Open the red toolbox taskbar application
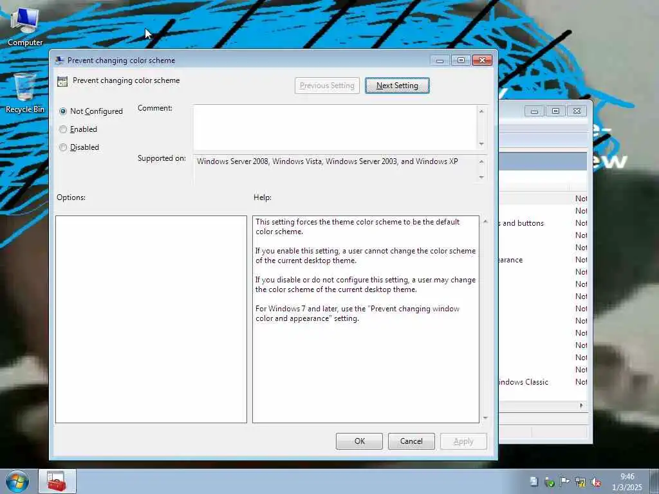 click(x=57, y=481)
